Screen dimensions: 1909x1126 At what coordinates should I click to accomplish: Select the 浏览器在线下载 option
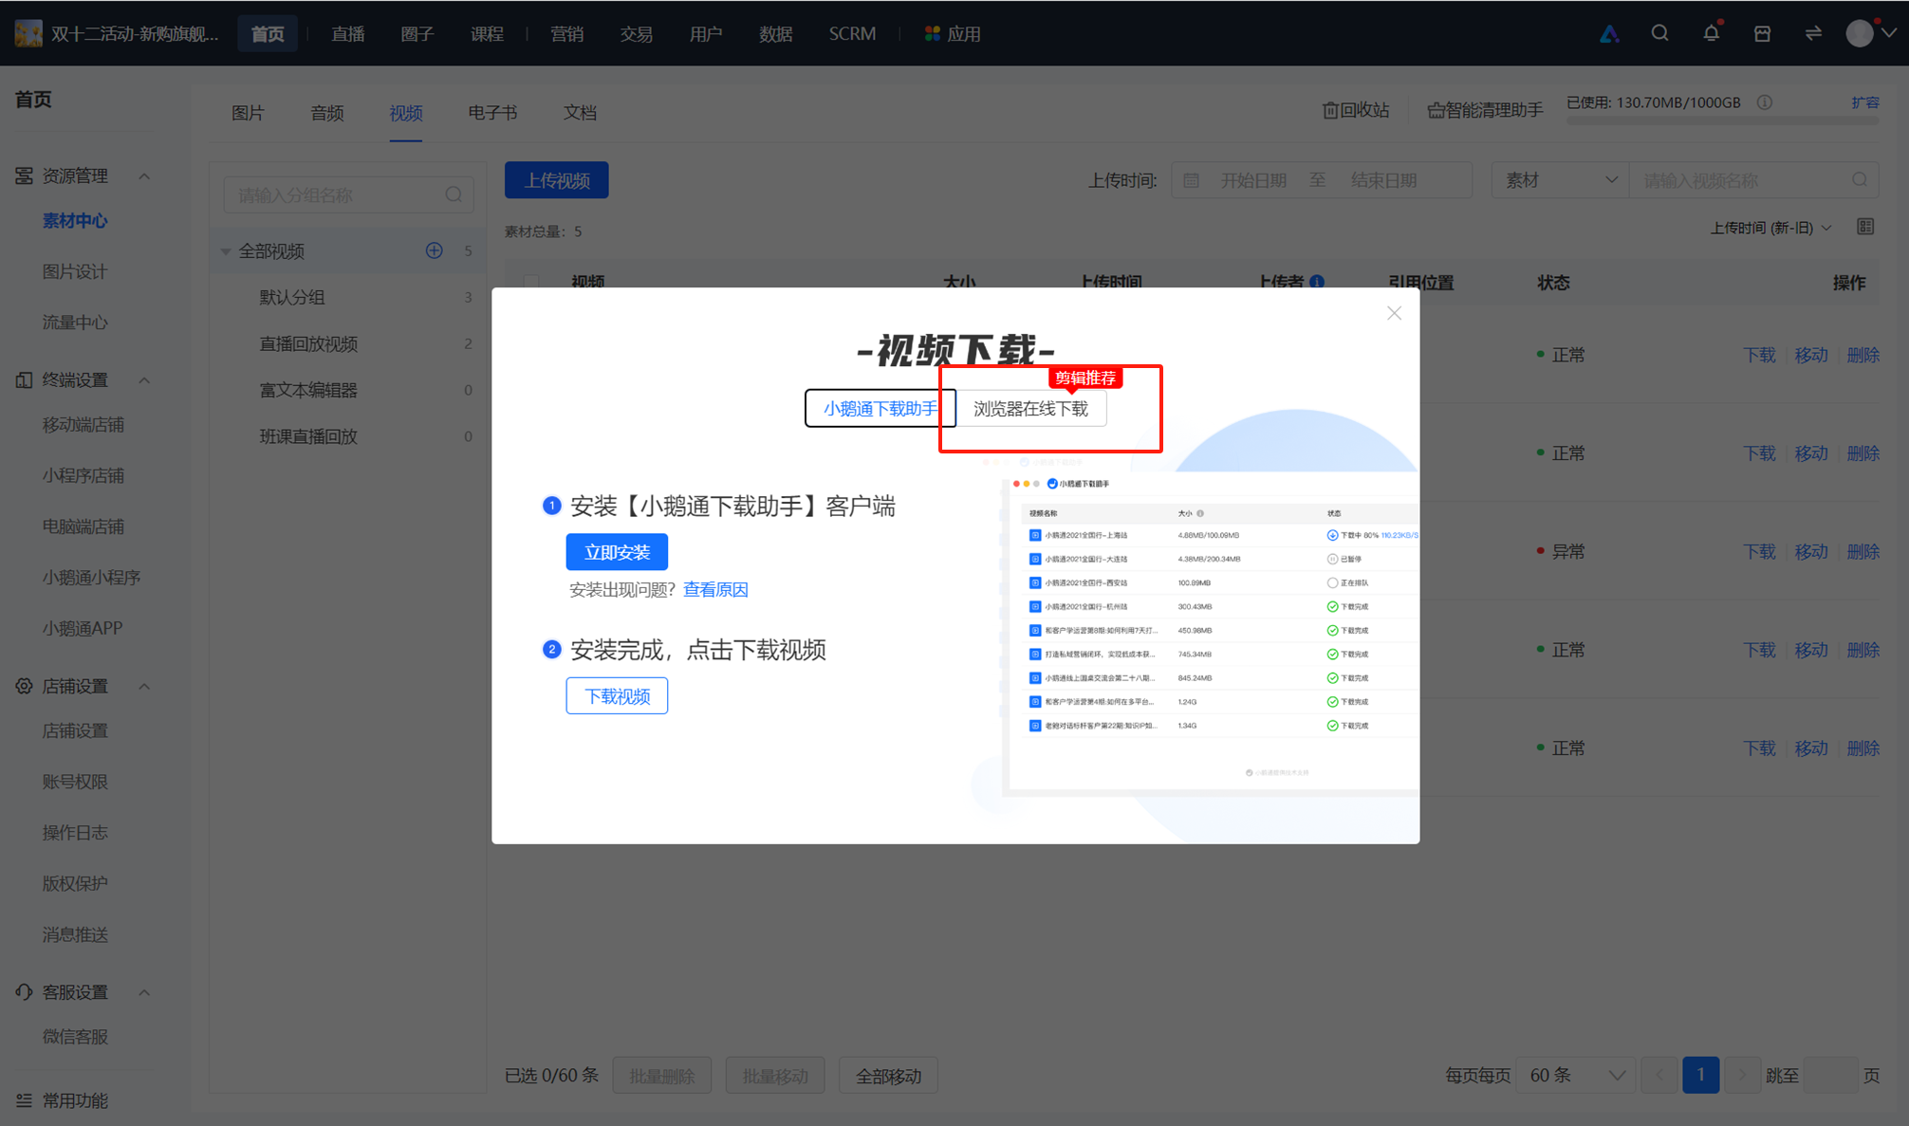[x=1030, y=409]
